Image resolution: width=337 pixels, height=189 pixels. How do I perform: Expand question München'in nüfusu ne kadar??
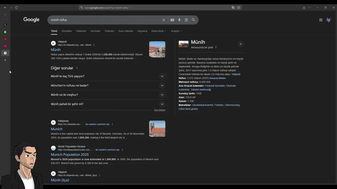(x=108, y=86)
